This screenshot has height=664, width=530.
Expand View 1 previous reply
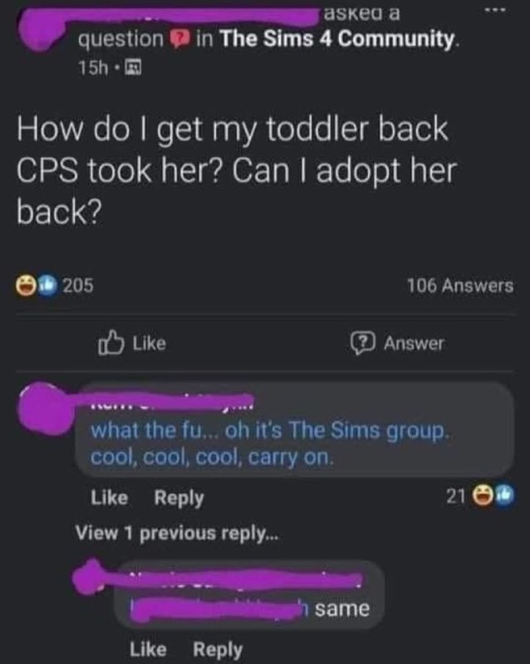point(177,533)
